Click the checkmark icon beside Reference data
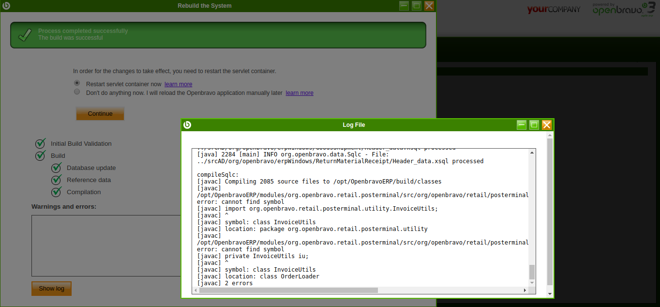 (x=57, y=180)
